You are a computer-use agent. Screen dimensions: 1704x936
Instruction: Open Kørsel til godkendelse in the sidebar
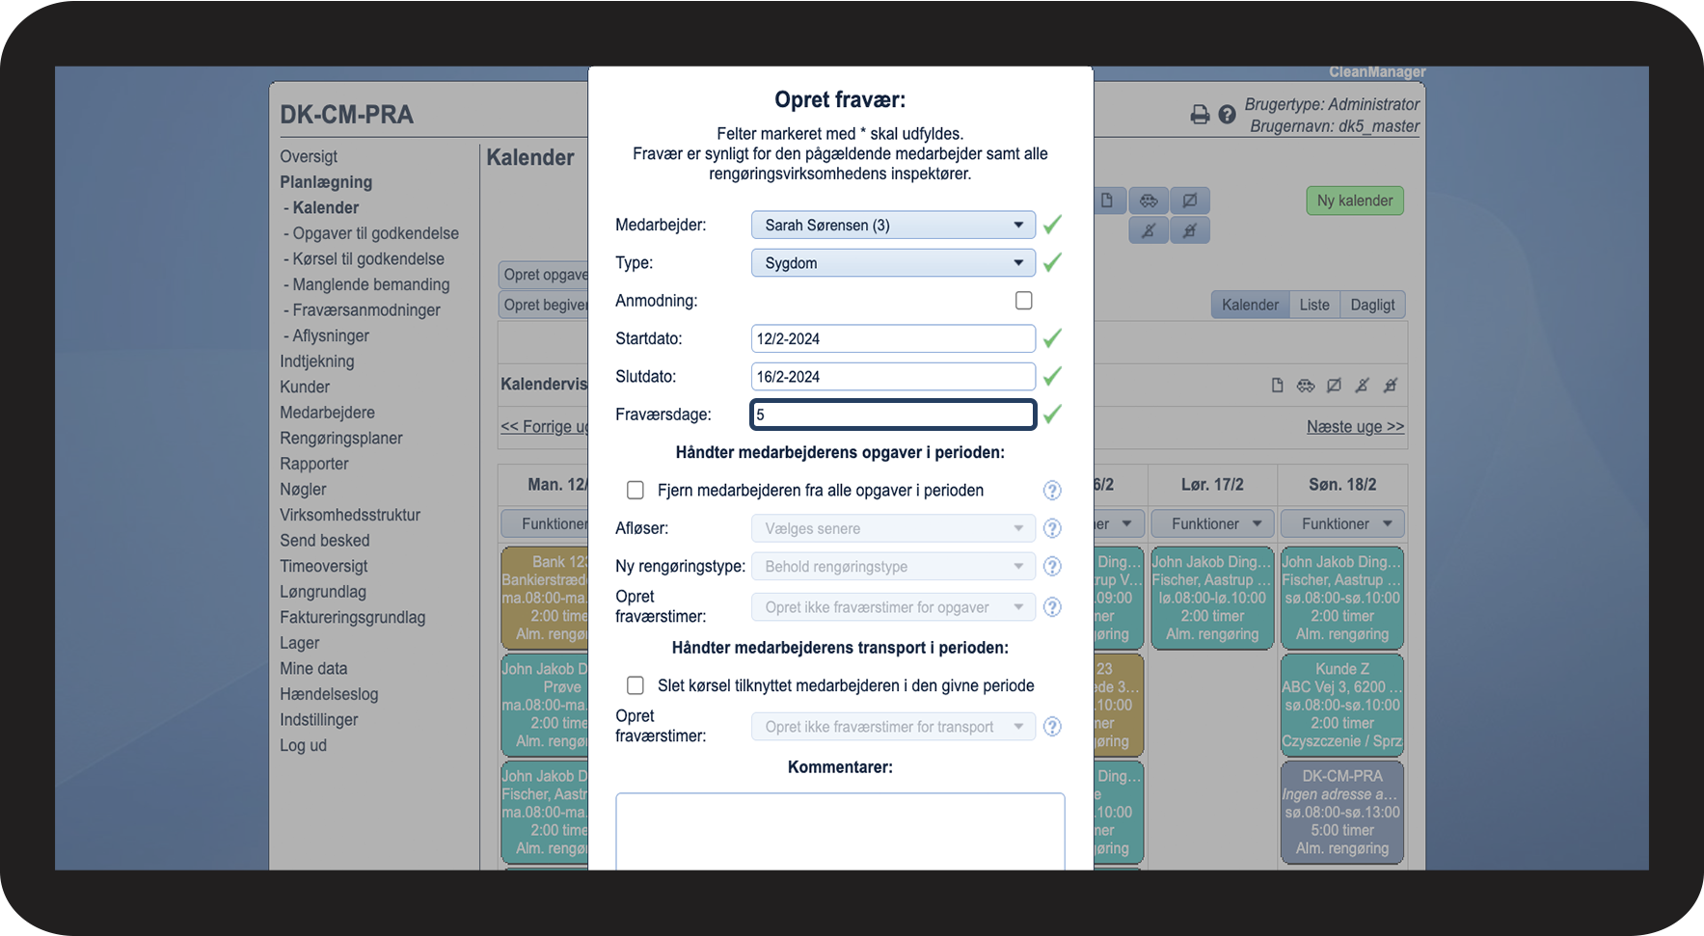coord(368,259)
